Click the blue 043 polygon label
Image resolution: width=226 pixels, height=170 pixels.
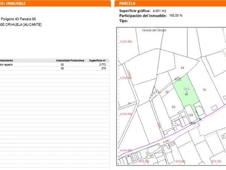tap(186, 89)
